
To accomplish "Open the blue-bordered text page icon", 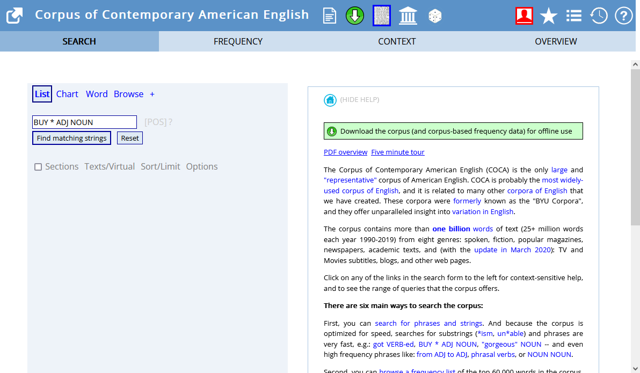I will (382, 16).
